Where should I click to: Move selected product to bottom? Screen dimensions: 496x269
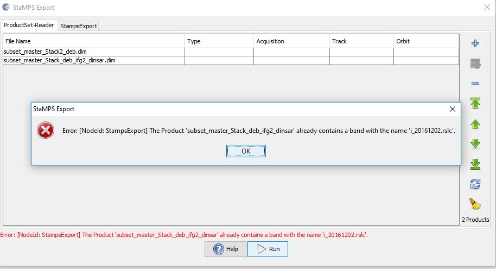(x=475, y=164)
